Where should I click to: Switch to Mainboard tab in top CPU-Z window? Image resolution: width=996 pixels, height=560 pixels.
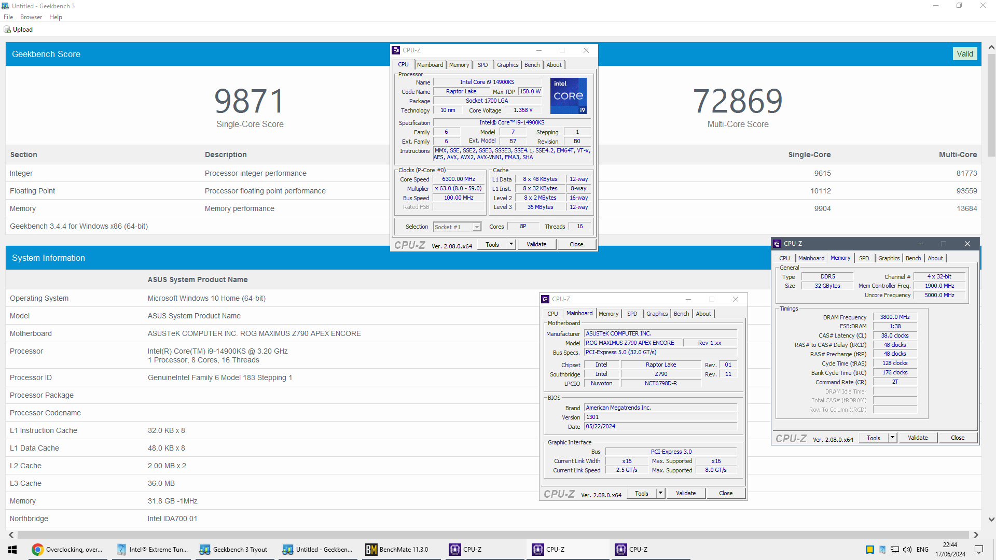[430, 65]
